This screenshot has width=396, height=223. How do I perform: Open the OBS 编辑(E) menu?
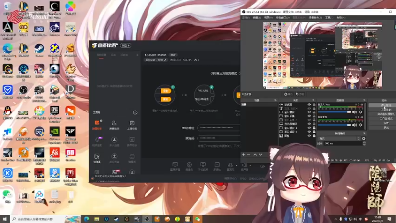pos(257,18)
